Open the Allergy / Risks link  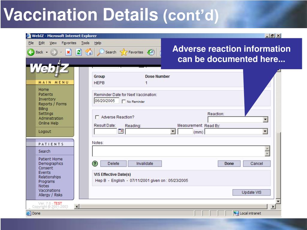[50, 195]
